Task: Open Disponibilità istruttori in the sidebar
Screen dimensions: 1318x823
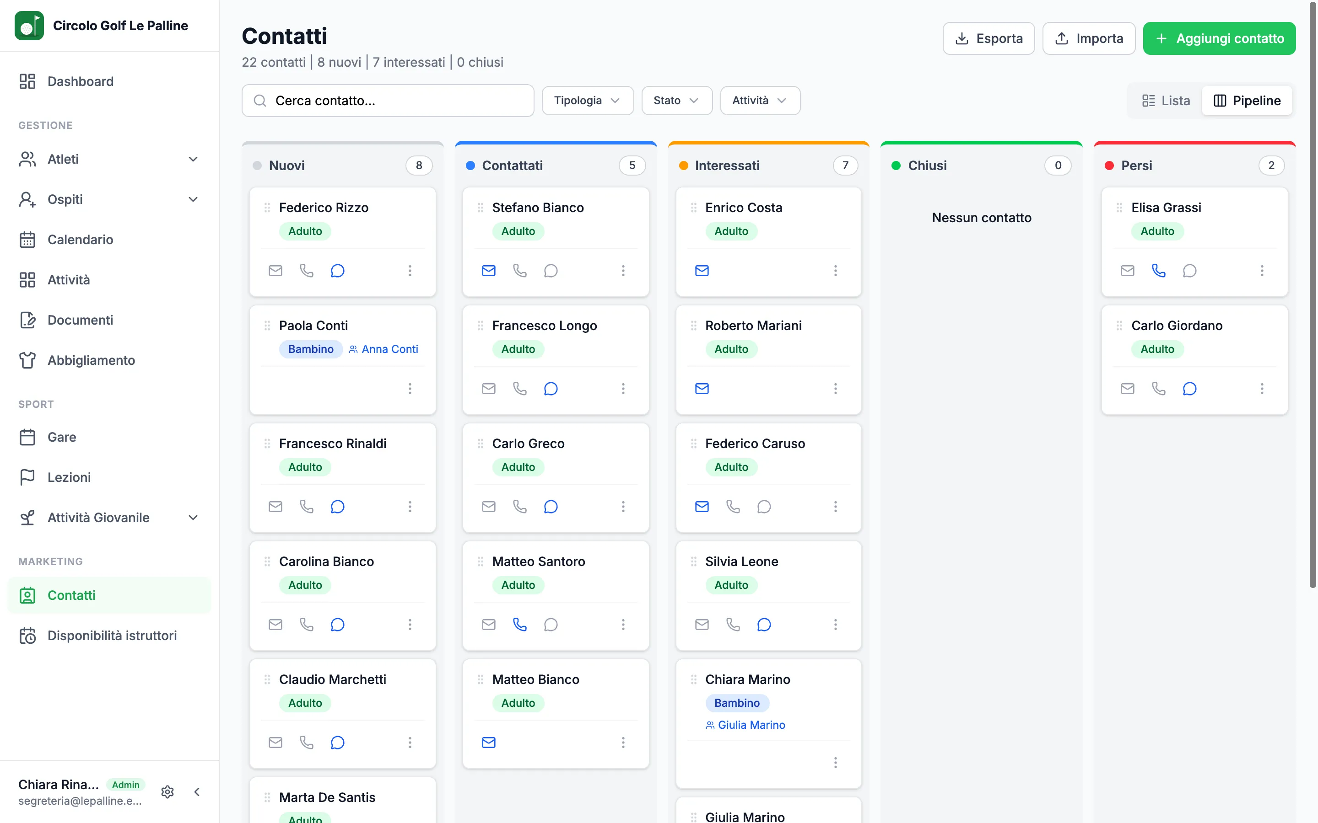Action: (109, 636)
